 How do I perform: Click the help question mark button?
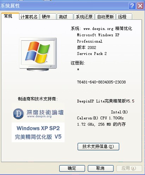(132, 6)
